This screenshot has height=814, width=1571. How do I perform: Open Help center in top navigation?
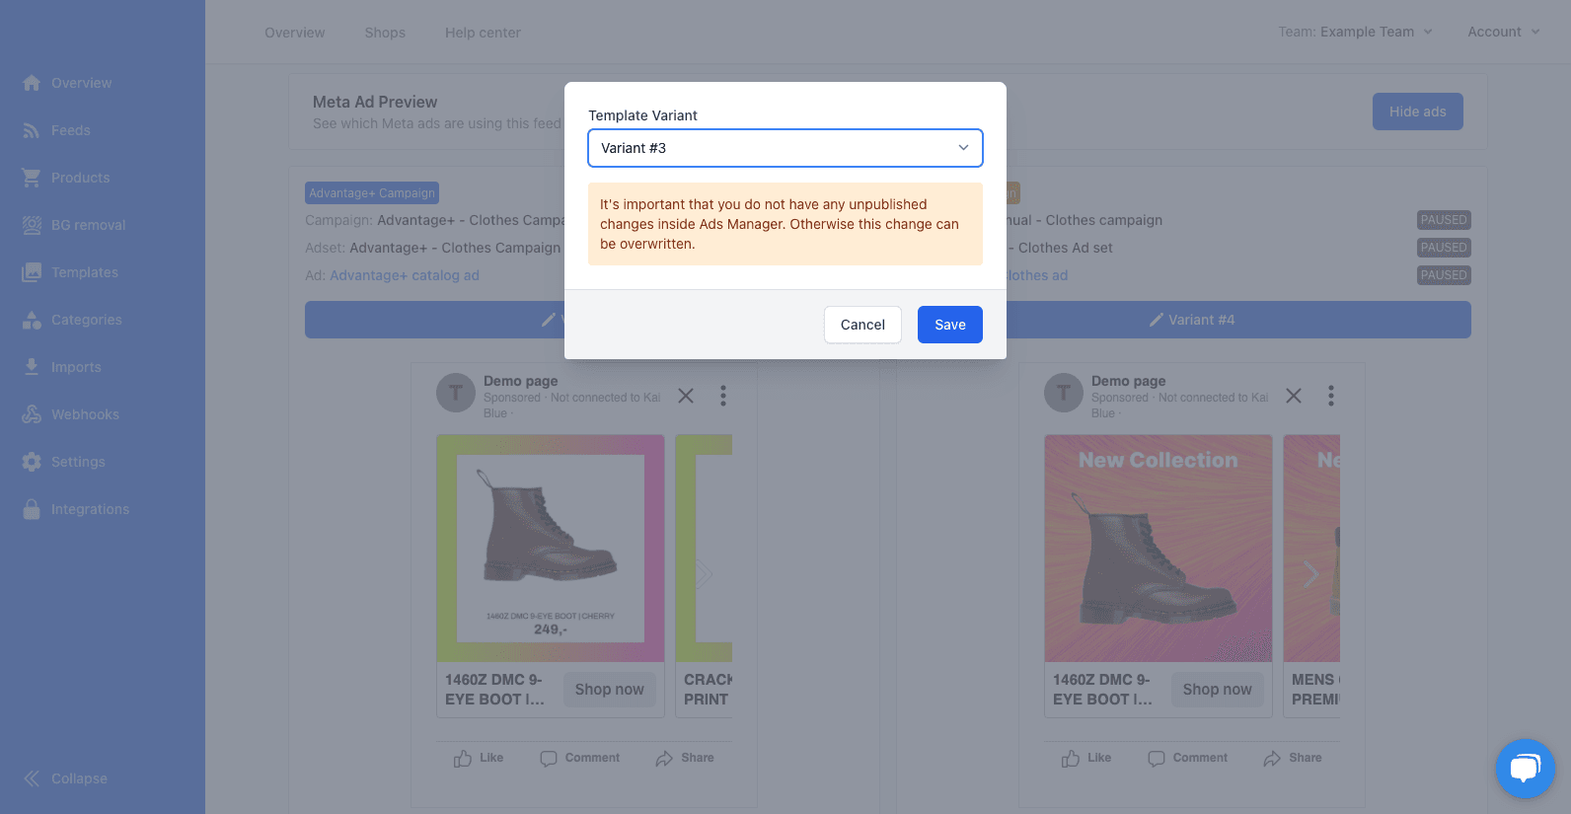(483, 33)
